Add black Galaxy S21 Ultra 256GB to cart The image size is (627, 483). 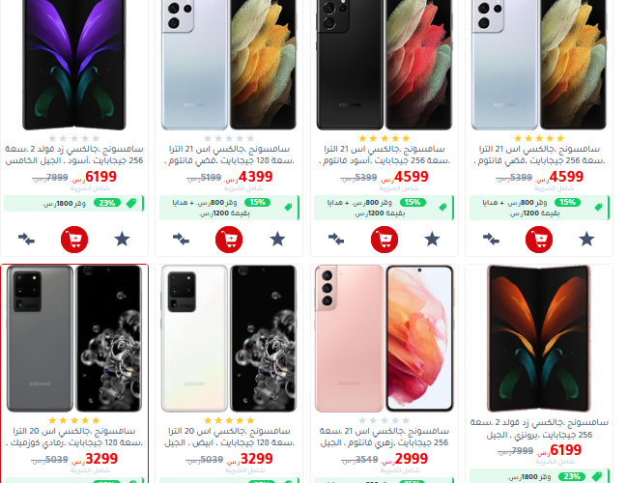tap(385, 240)
